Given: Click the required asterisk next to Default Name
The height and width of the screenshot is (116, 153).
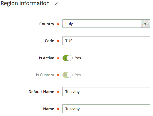Looking at the screenshot, I should (58, 92).
